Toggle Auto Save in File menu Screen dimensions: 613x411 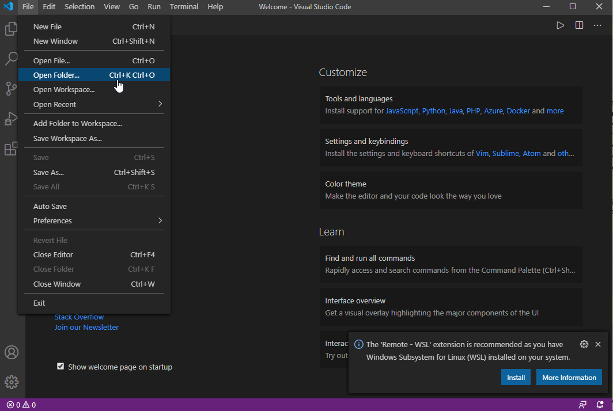click(x=50, y=206)
